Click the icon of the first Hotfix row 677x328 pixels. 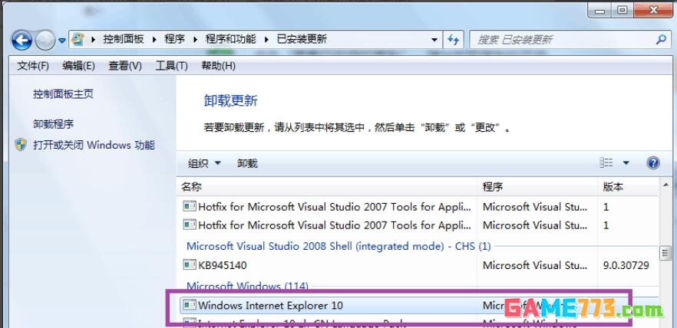coord(190,206)
